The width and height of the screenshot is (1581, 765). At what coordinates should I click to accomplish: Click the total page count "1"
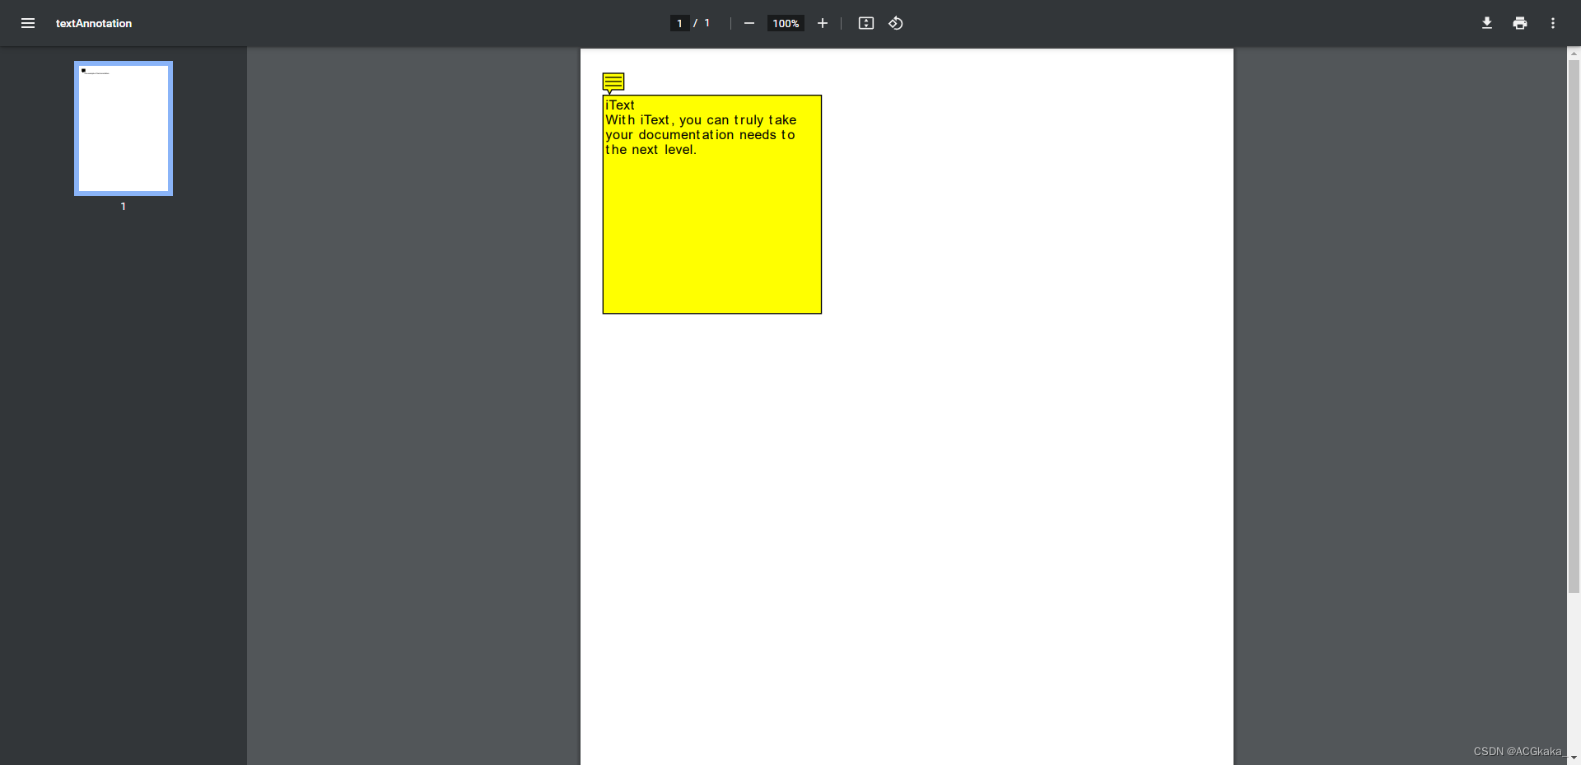pyautogui.click(x=707, y=23)
